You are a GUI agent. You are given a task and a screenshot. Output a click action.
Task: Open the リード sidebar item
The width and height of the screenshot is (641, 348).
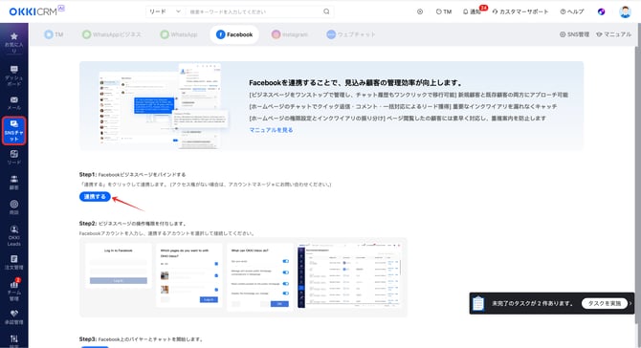pyautogui.click(x=14, y=157)
